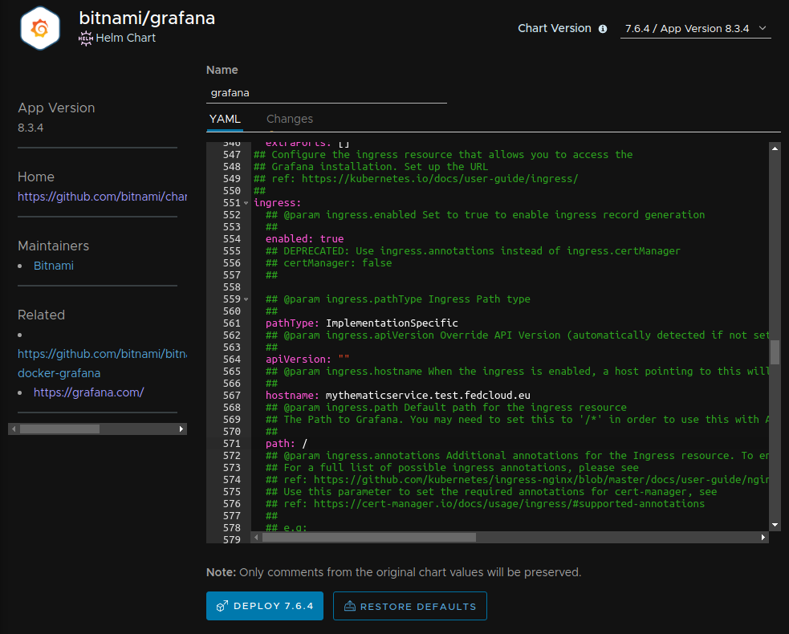Viewport: 789px width, 634px height.
Task: Click the '## certManager: false' comment line
Action: [x=328, y=263]
